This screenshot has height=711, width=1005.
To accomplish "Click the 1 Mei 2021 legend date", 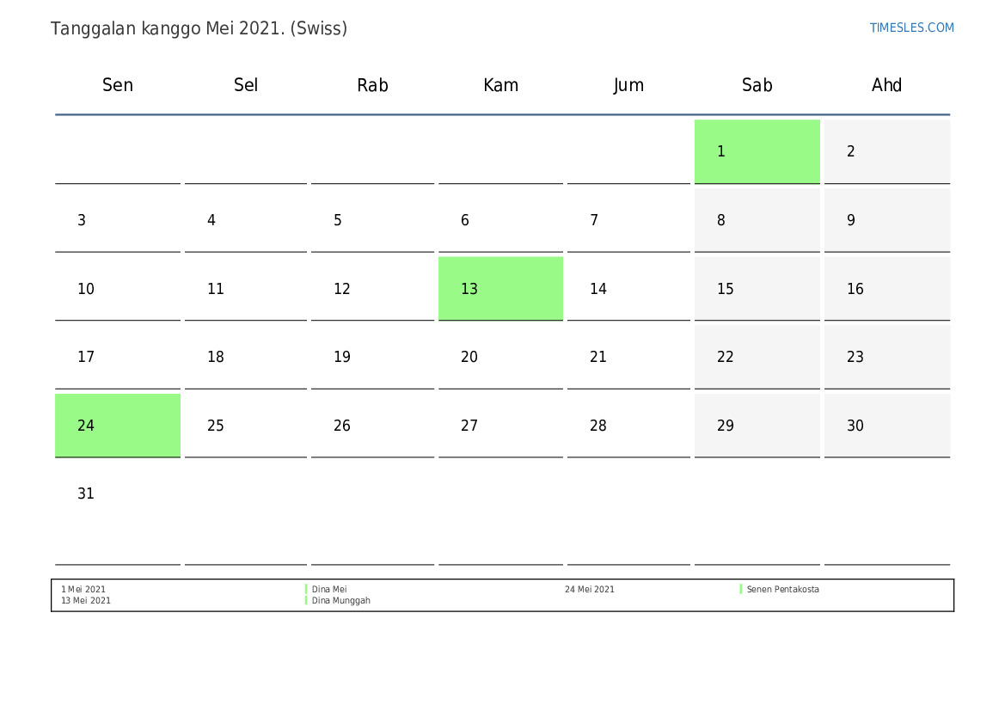I will click(83, 590).
